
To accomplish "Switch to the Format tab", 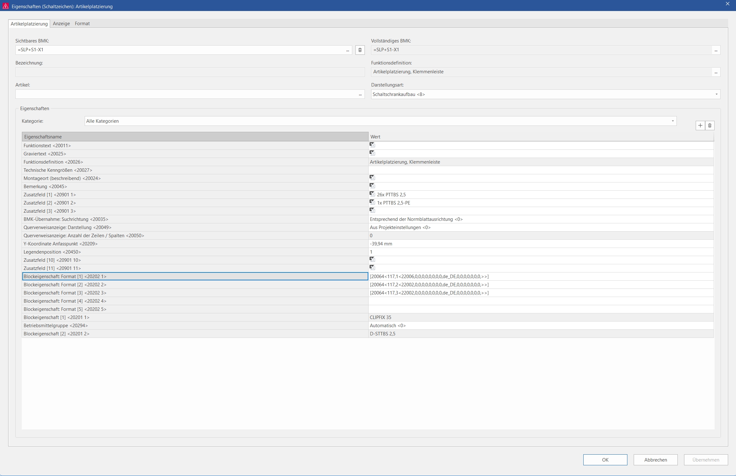I will coord(82,24).
